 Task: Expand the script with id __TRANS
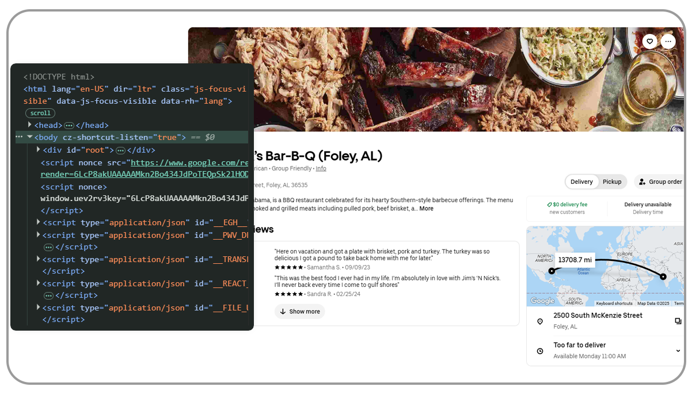39,259
